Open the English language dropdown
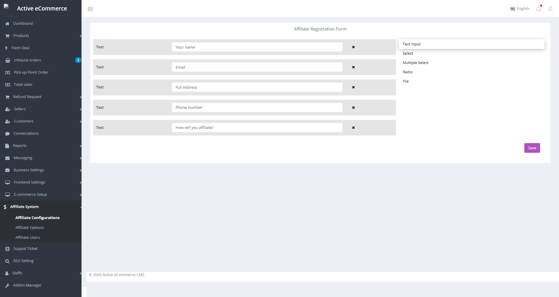Image resolution: width=559 pixels, height=297 pixels. (520, 9)
